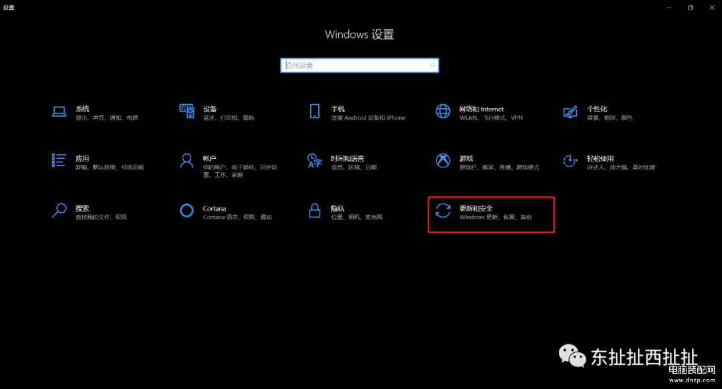Select the 应用 category title

click(x=82, y=159)
